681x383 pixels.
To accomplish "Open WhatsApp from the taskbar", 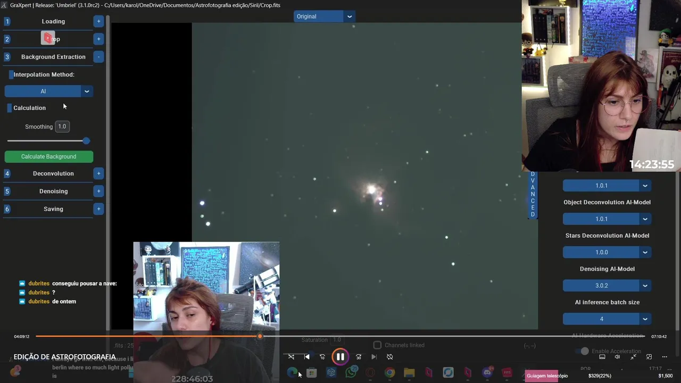I will (x=351, y=373).
